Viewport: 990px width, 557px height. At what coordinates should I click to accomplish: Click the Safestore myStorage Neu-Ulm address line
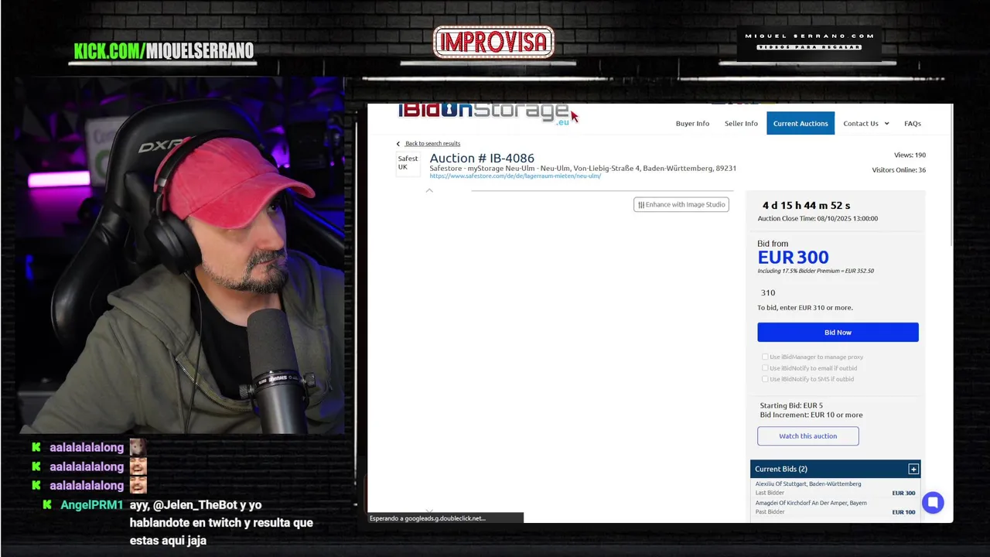tap(582, 168)
